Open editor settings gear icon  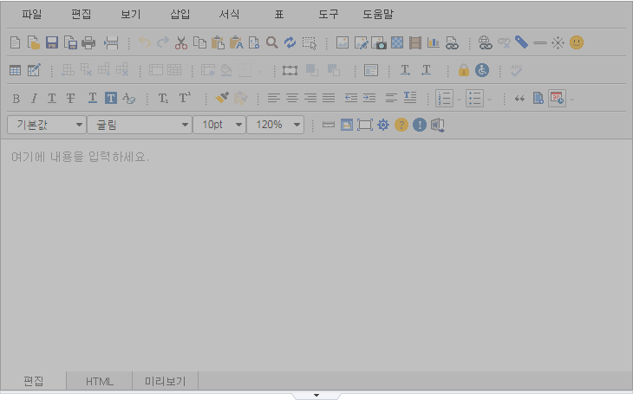tap(383, 125)
